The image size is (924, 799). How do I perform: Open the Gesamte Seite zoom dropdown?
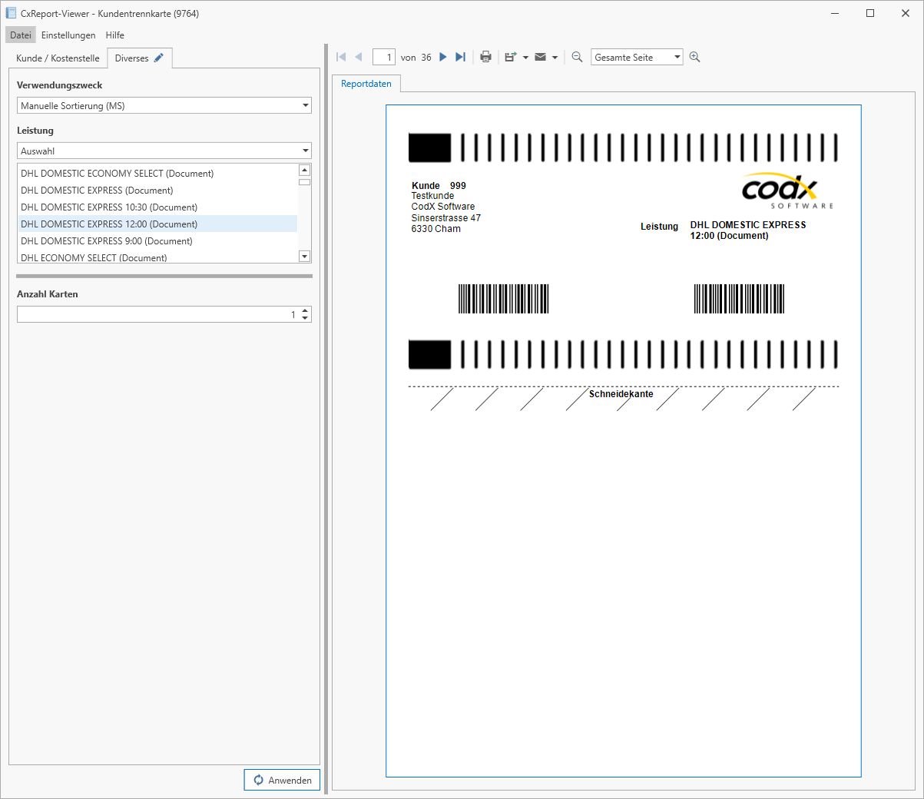pos(637,58)
